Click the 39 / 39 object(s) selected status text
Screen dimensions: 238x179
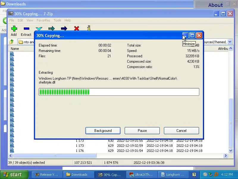tap(26, 163)
